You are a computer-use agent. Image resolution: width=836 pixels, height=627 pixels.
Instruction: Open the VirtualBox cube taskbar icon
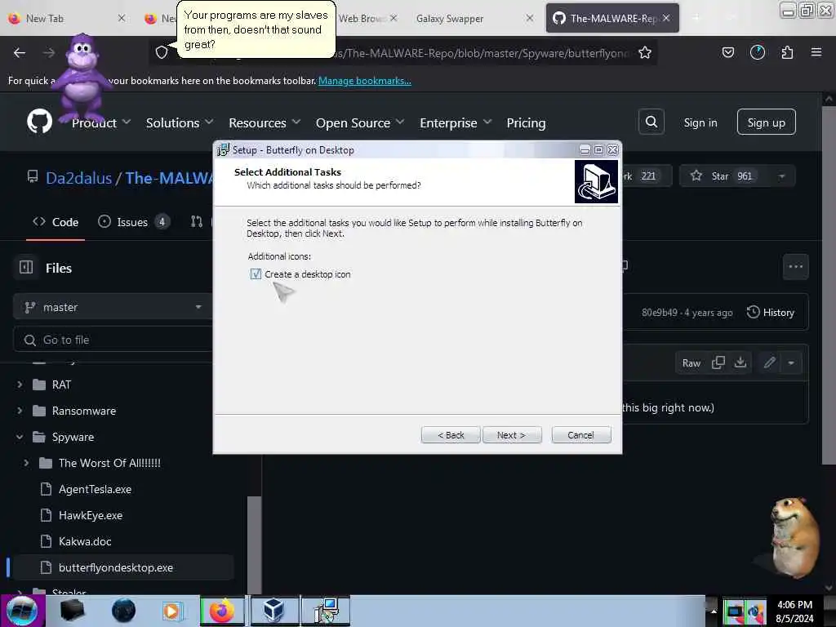click(274, 611)
